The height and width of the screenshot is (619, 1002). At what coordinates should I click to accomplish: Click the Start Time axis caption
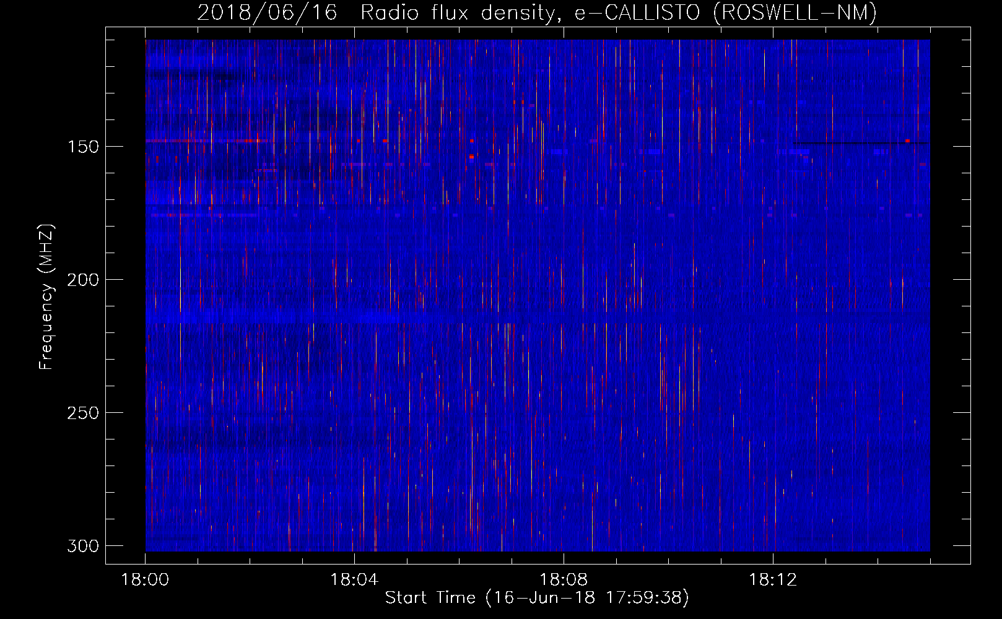click(x=537, y=598)
